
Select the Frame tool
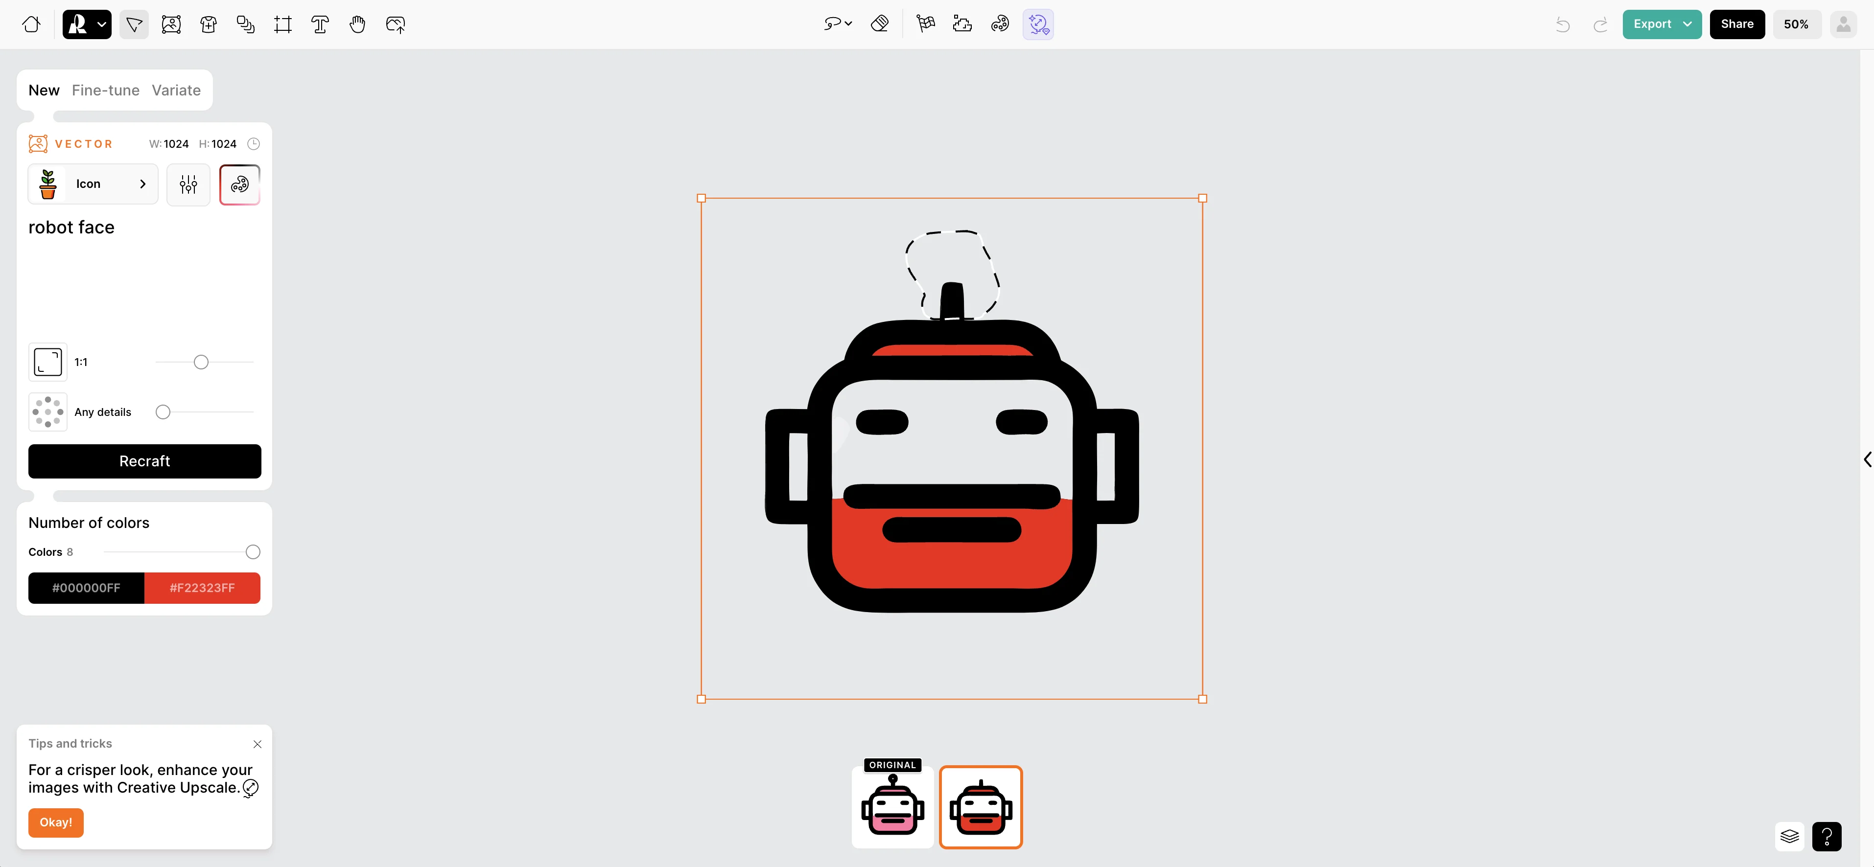(282, 24)
